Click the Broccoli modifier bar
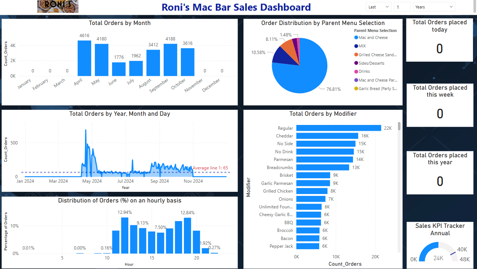 pyautogui.click(x=308, y=230)
